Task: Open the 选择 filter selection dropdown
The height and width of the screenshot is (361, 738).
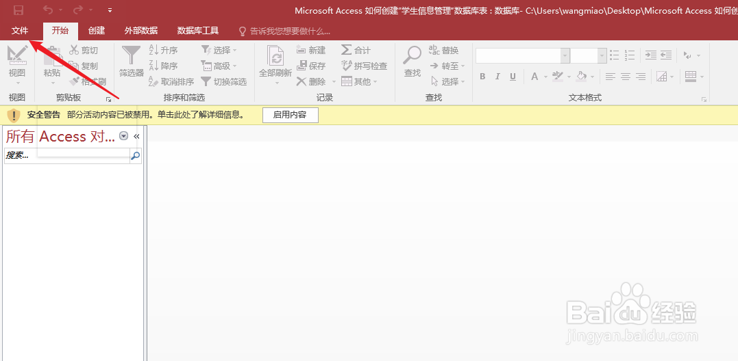Action: 219,50
